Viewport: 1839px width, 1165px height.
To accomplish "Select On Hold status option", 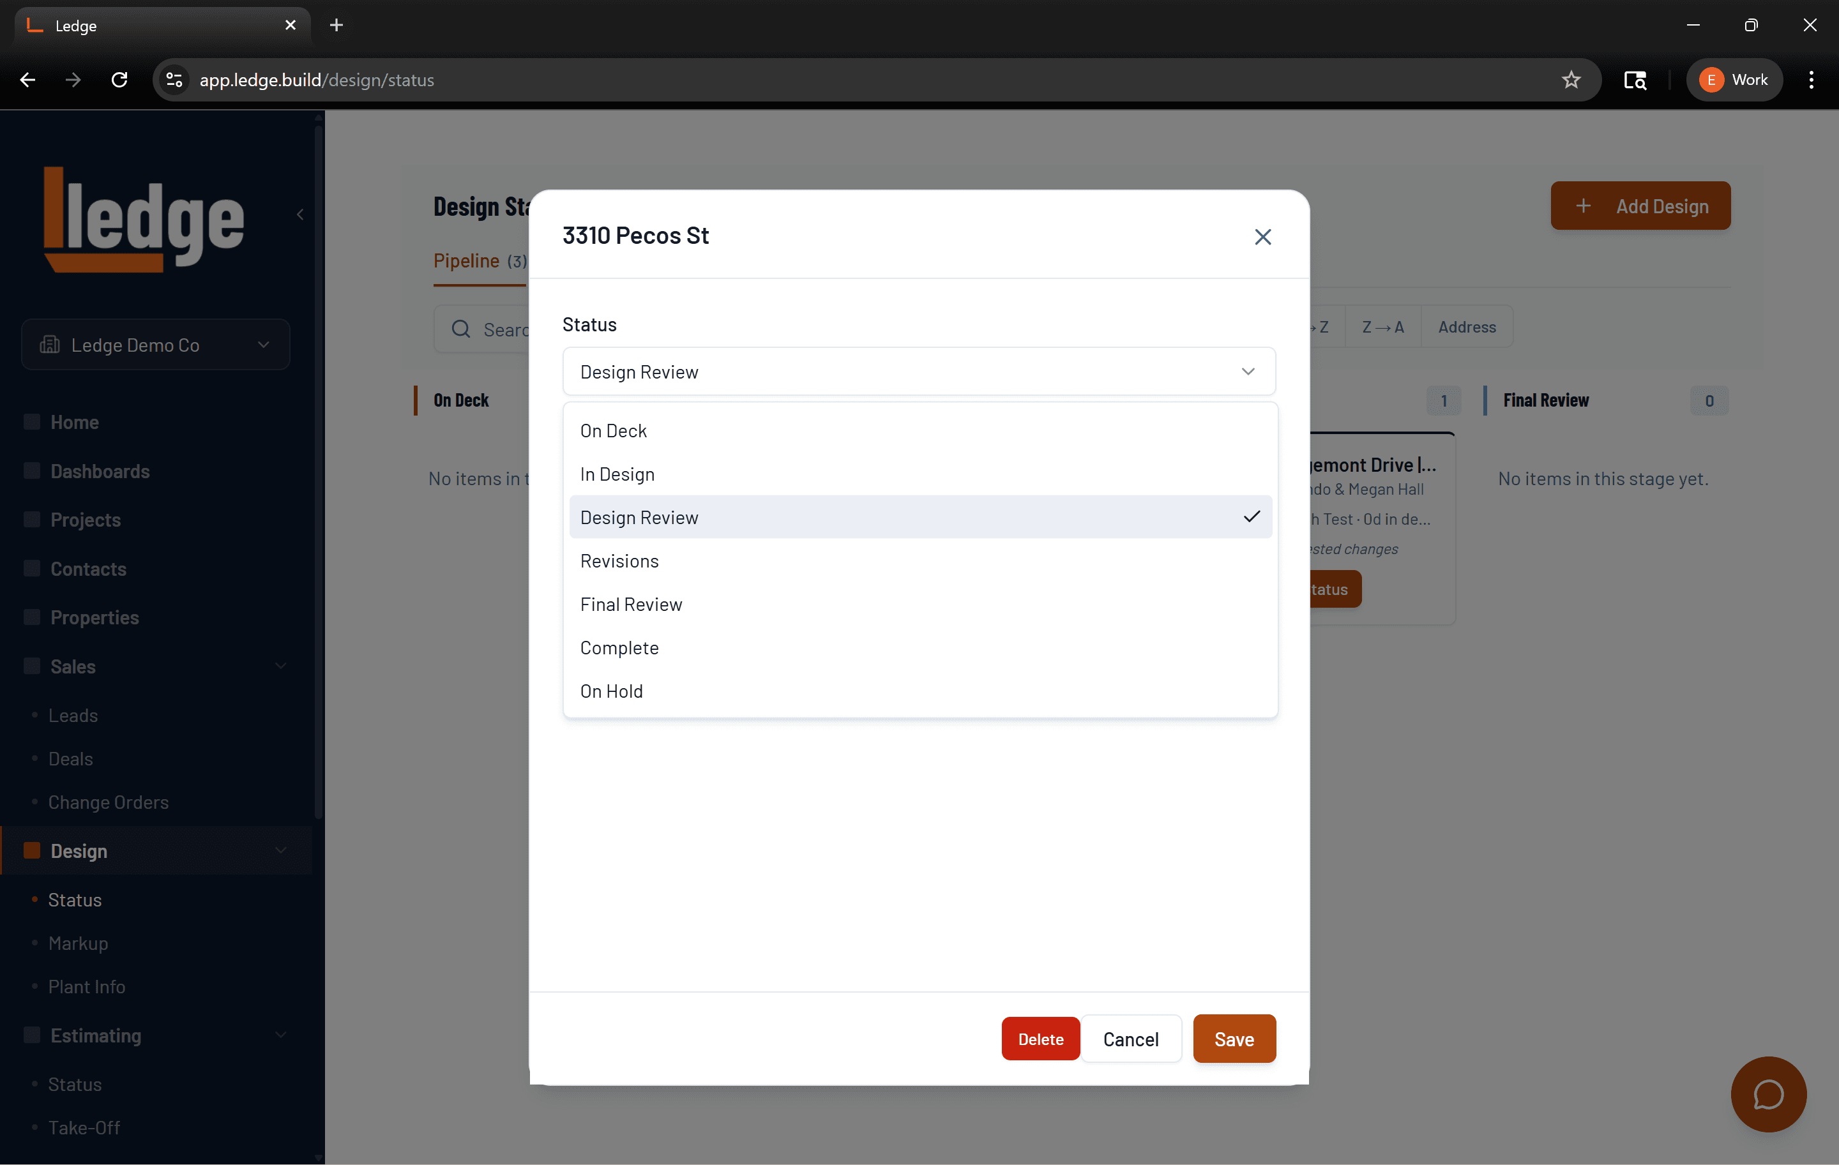I will [x=920, y=692].
